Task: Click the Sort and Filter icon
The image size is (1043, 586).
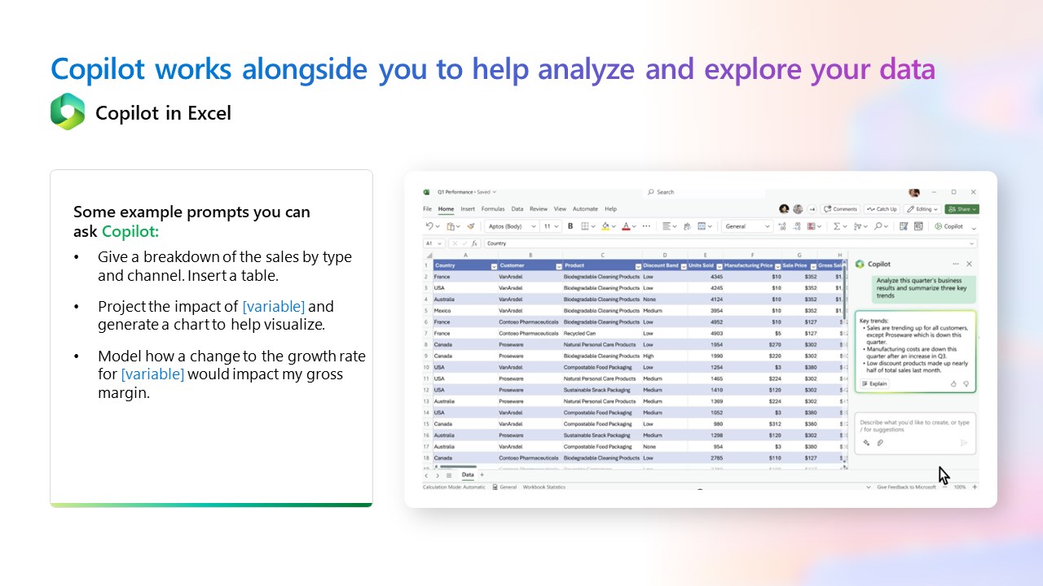Action: point(858,226)
